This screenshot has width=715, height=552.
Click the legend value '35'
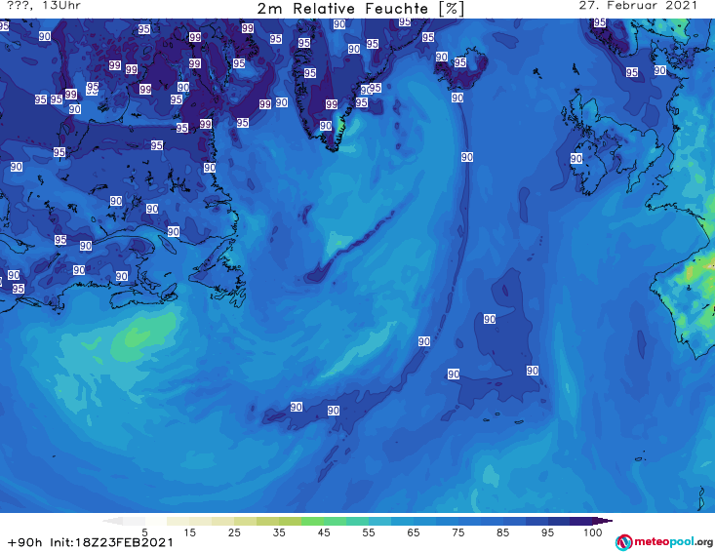279,532
